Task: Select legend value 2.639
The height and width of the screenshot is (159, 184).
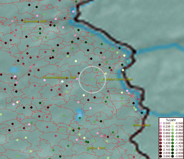Action: 167,153
